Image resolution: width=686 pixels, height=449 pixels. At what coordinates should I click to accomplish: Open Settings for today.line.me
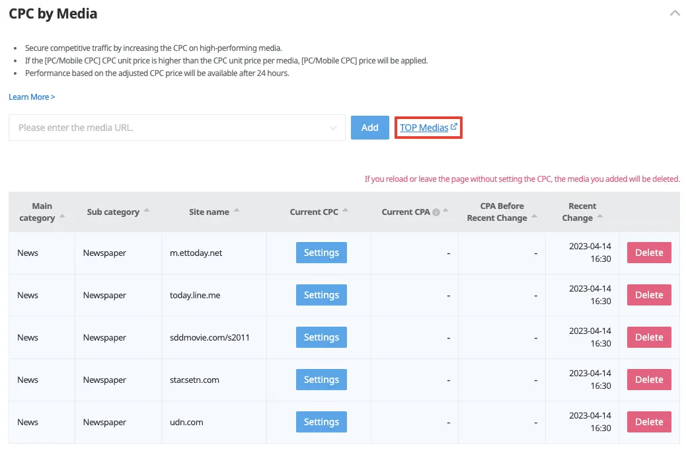click(x=321, y=295)
